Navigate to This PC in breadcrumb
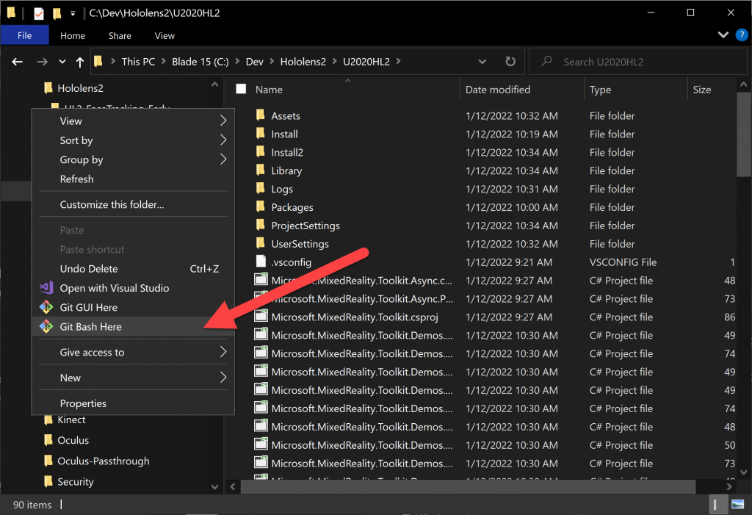The image size is (752, 515). point(138,62)
